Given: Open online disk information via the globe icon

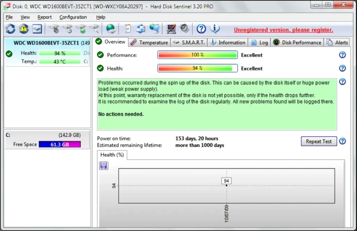Looking at the screenshot, I should (x=111, y=29).
